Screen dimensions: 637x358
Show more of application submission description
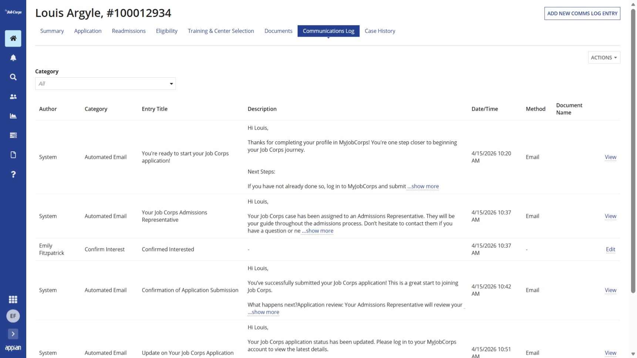(263, 312)
